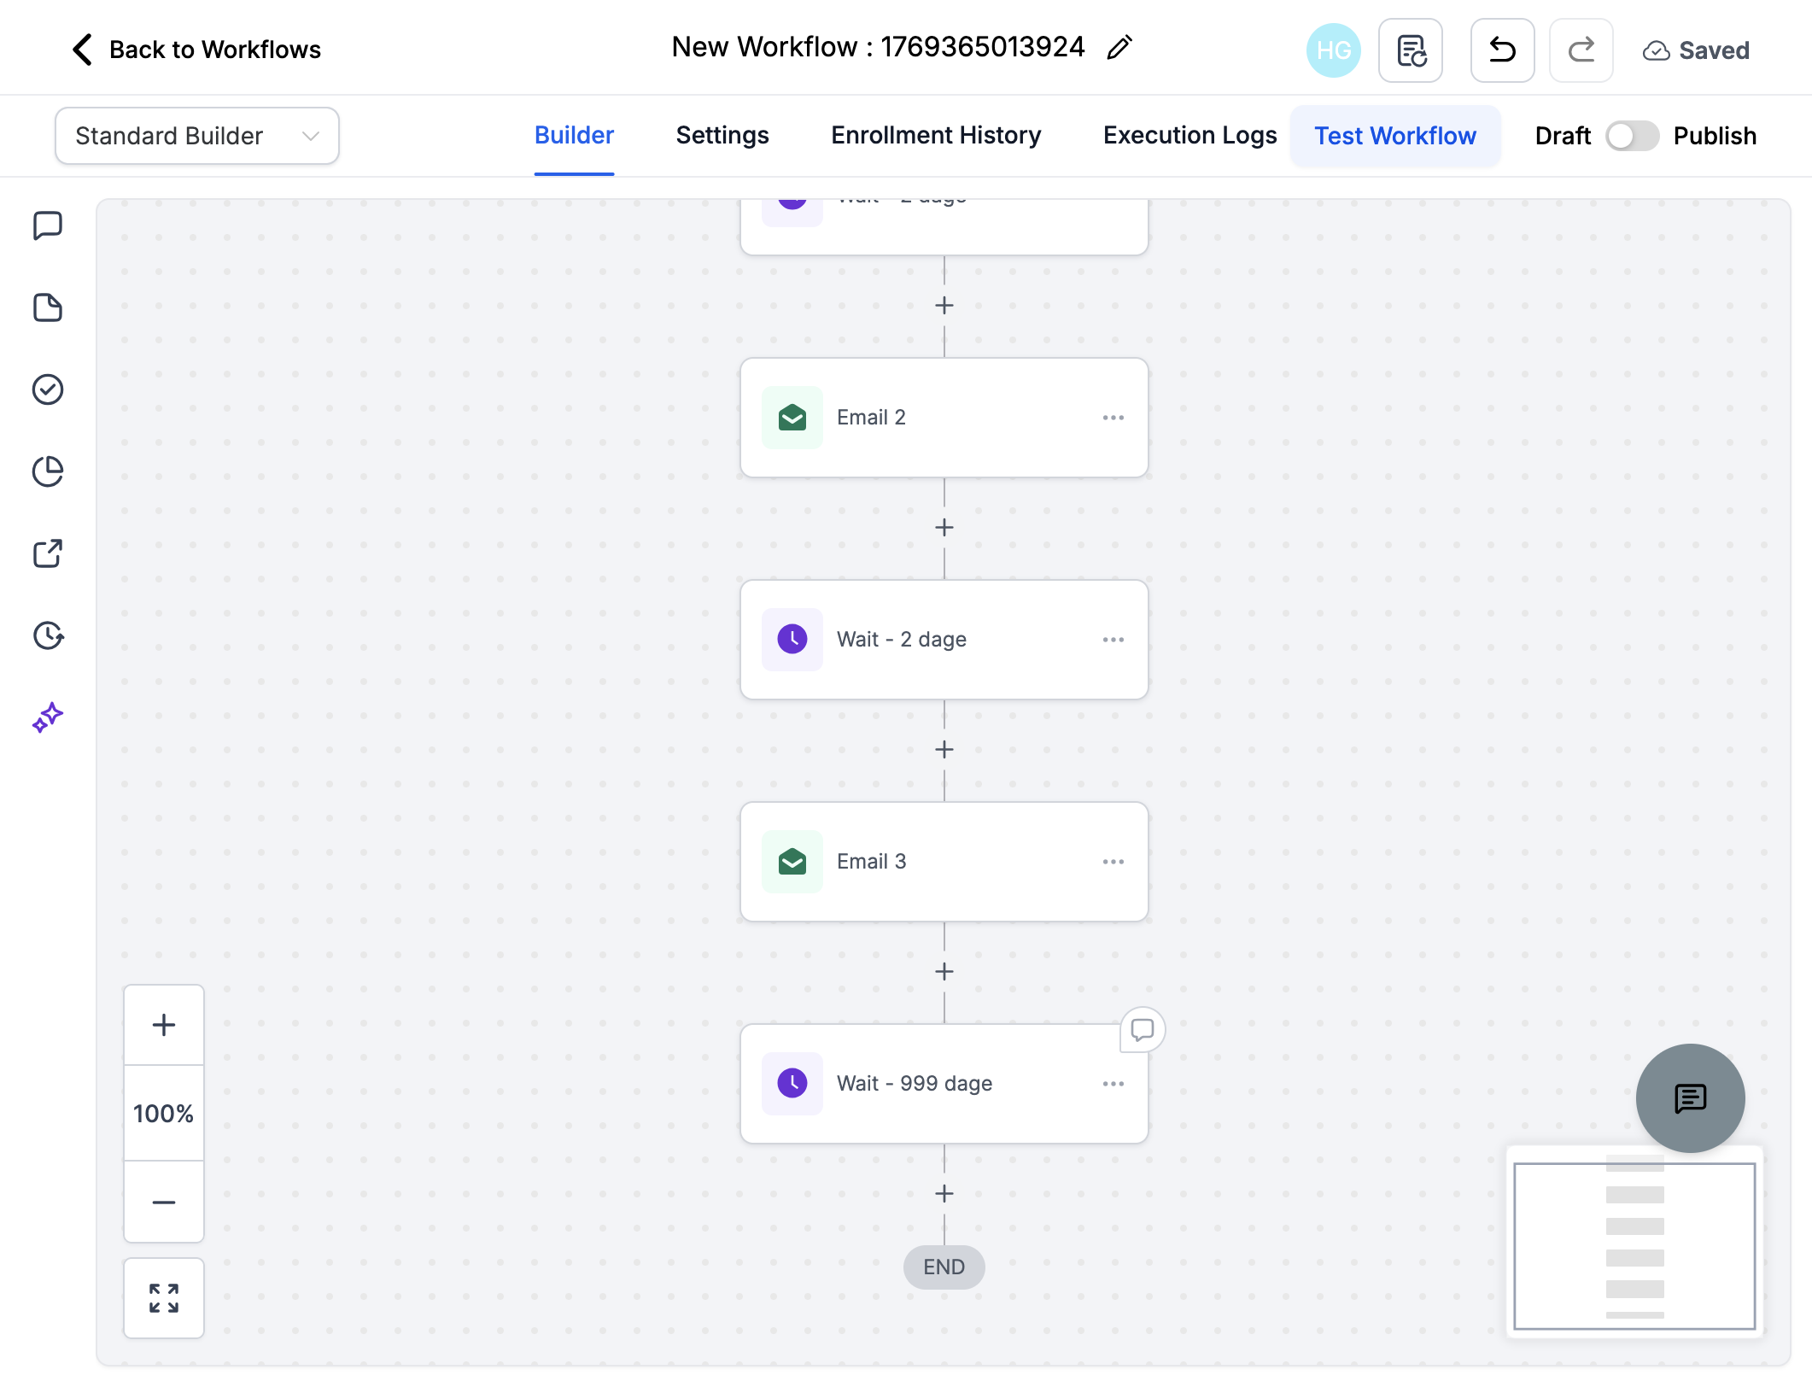Image resolution: width=1812 pixels, height=1387 pixels.
Task: Select the Email 3 action card
Action: (x=944, y=862)
